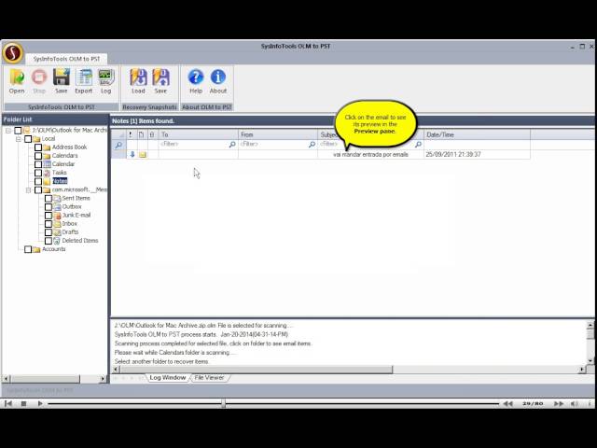The width and height of the screenshot is (597, 448).
Task: Click the player stop button
Action: click(23, 403)
